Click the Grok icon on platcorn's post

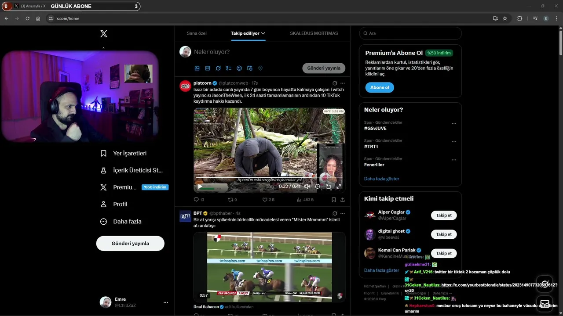(x=335, y=83)
